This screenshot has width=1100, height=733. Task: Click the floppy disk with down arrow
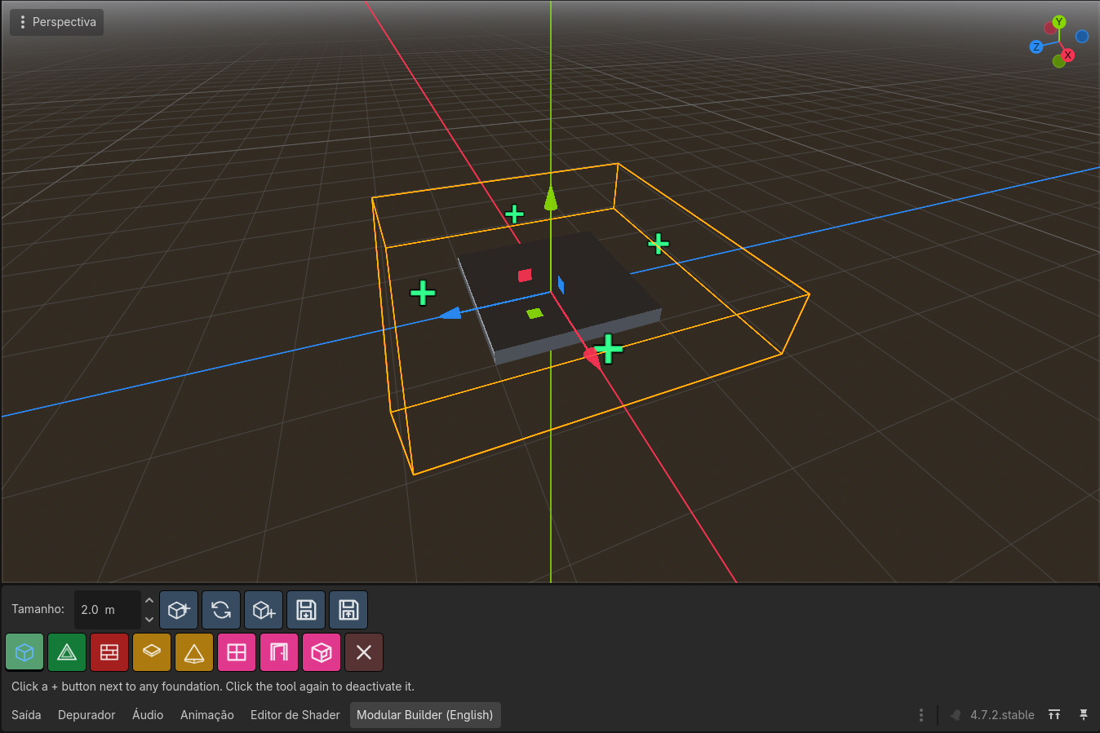pos(306,610)
